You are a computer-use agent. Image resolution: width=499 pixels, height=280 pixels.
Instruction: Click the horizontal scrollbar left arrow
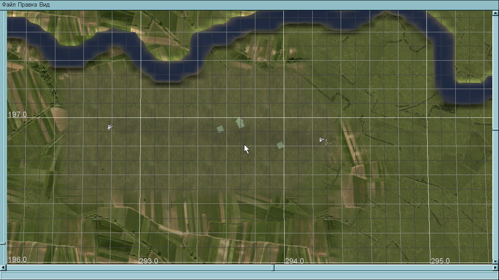click(3, 268)
